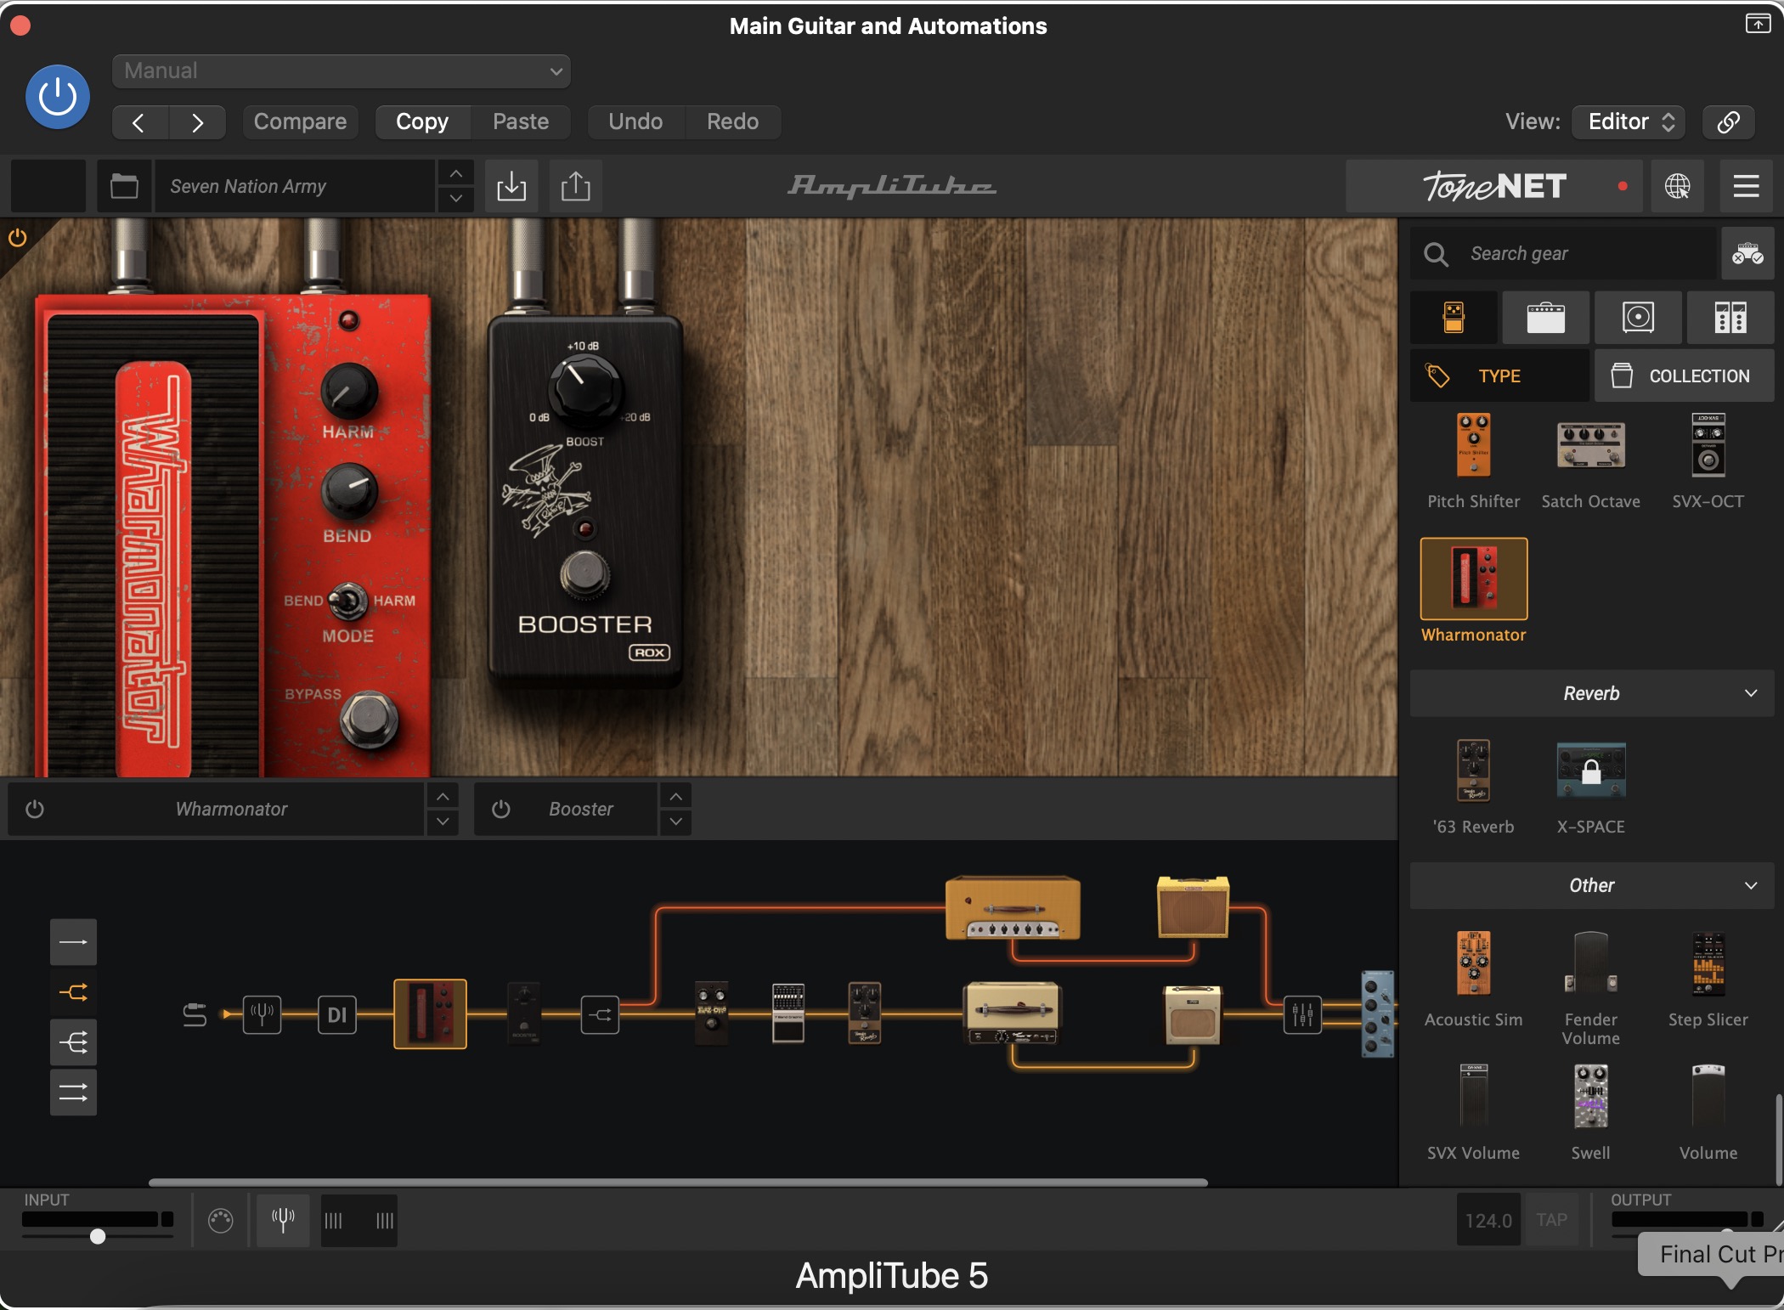Choose the dual parallel chain routing icon
The width and height of the screenshot is (1784, 1310).
(x=73, y=1093)
